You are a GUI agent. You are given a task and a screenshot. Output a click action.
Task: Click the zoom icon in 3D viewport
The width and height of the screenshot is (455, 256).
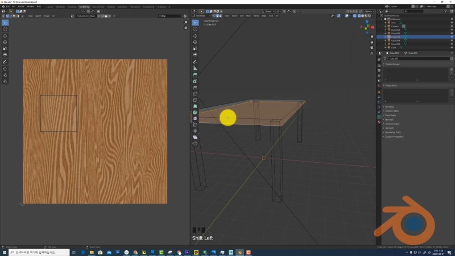(372, 37)
